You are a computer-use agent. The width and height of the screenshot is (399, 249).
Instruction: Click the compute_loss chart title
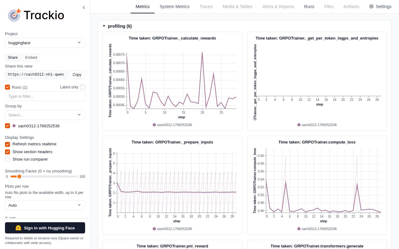(x=317, y=142)
